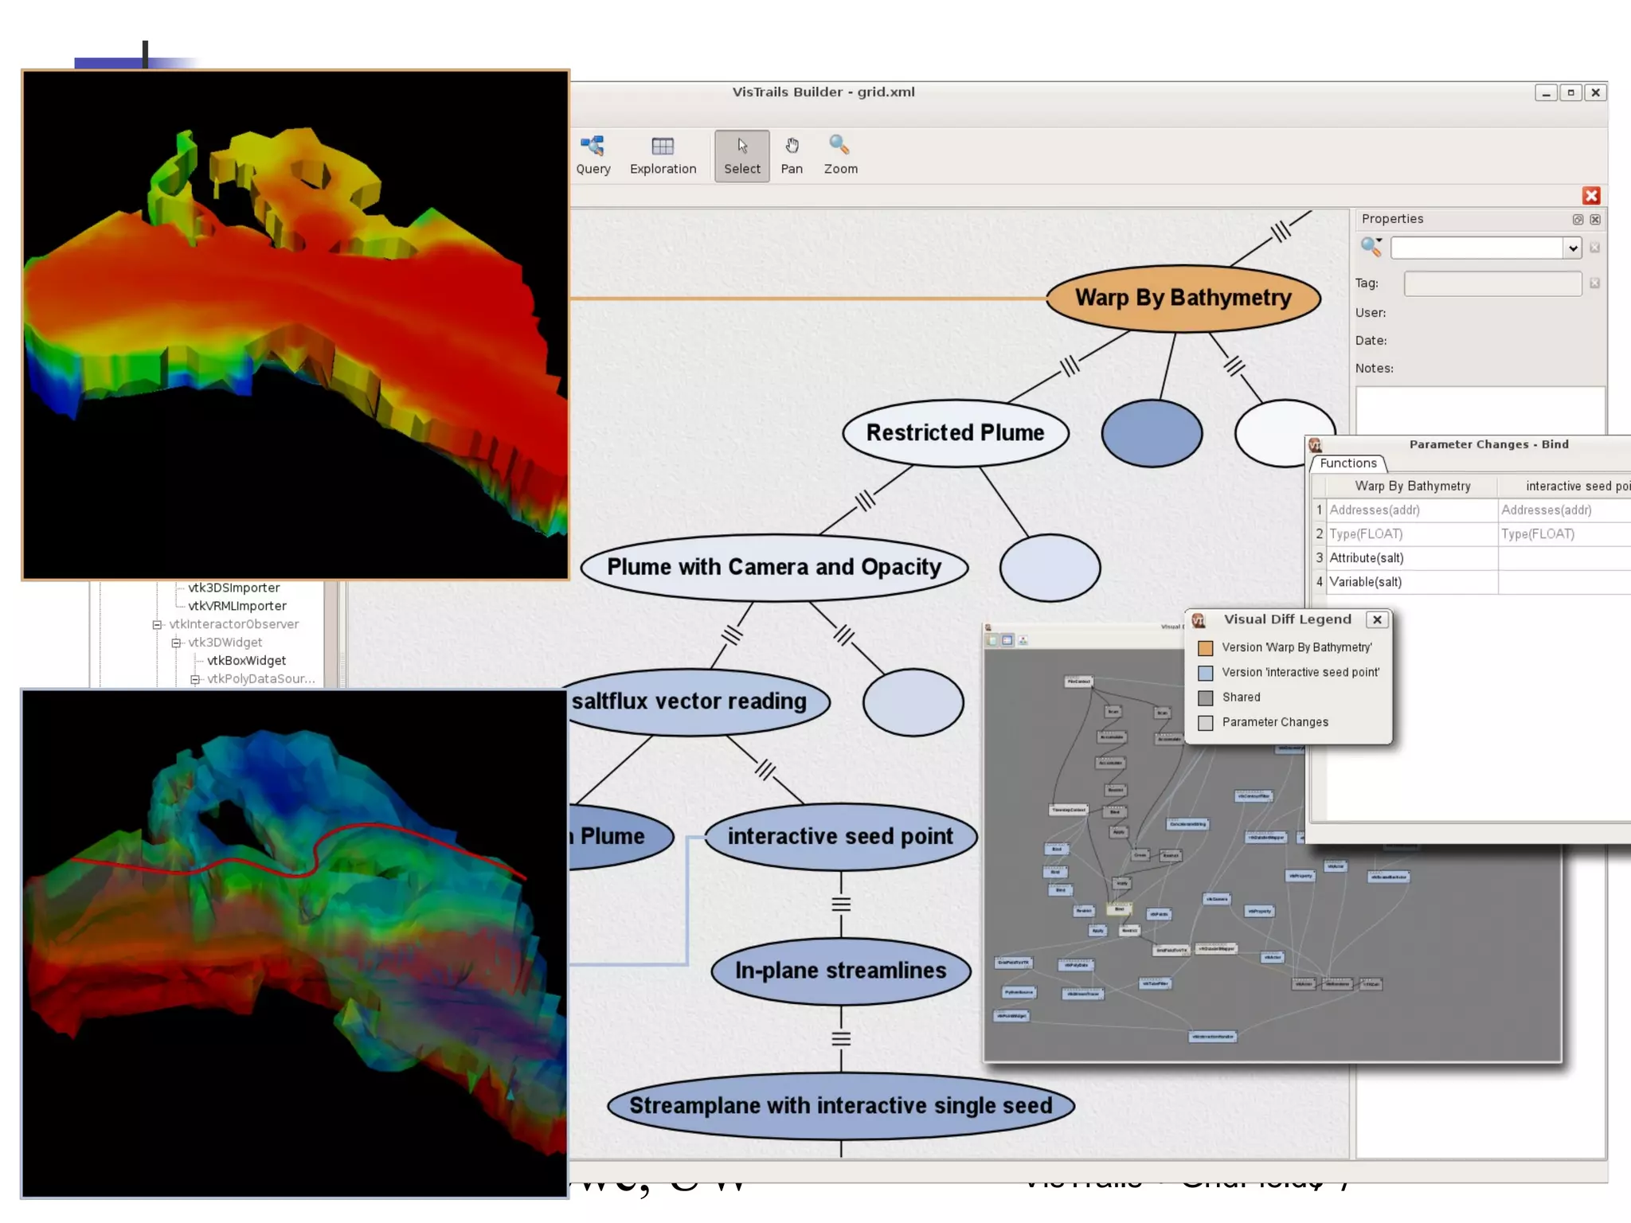1631x1223 pixels.
Task: Click the orange Warp By Bathymetry legend swatch
Action: point(1206,648)
